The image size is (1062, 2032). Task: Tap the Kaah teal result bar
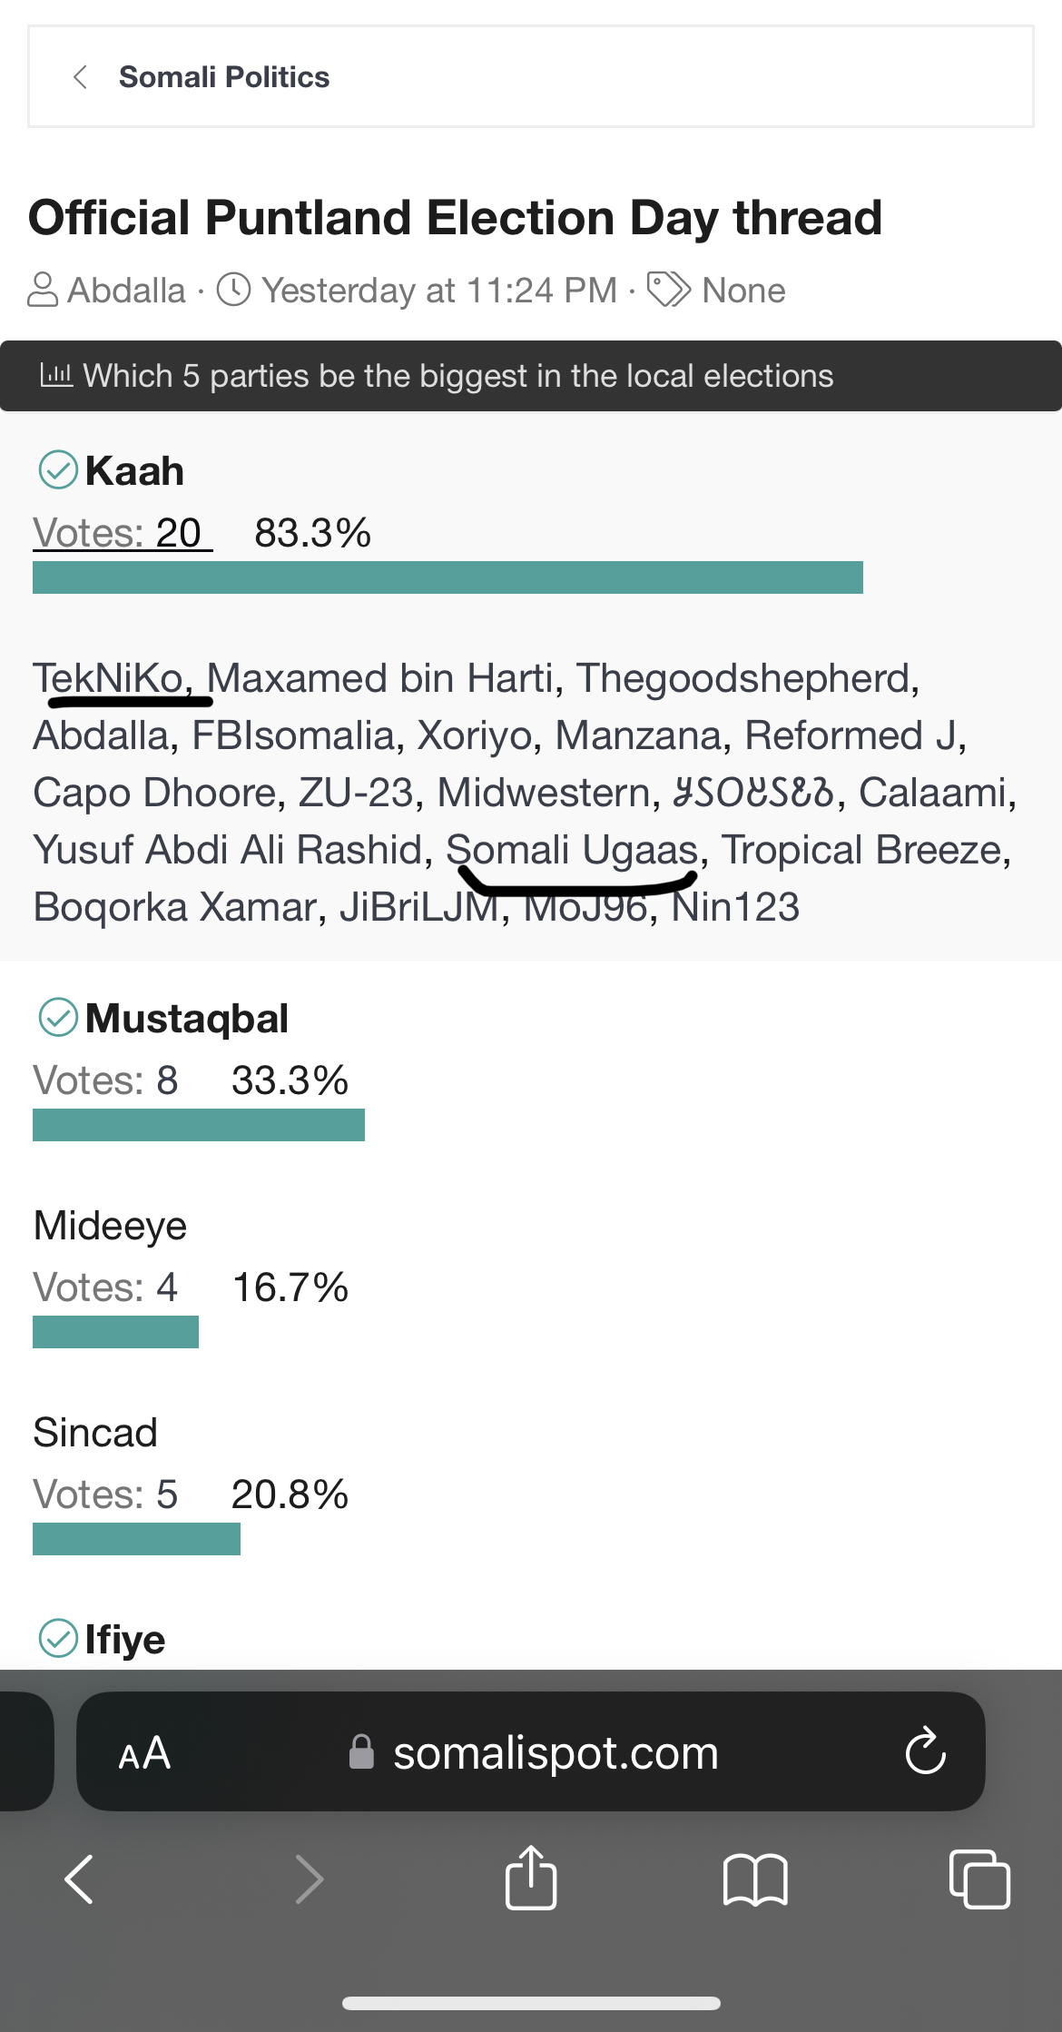coord(447,577)
